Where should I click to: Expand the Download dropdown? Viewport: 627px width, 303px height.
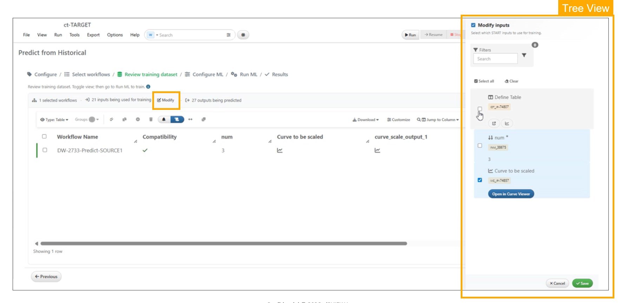pos(366,120)
